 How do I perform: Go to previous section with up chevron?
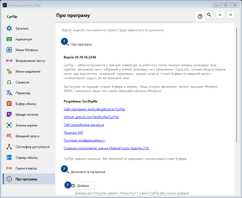pos(231,15)
